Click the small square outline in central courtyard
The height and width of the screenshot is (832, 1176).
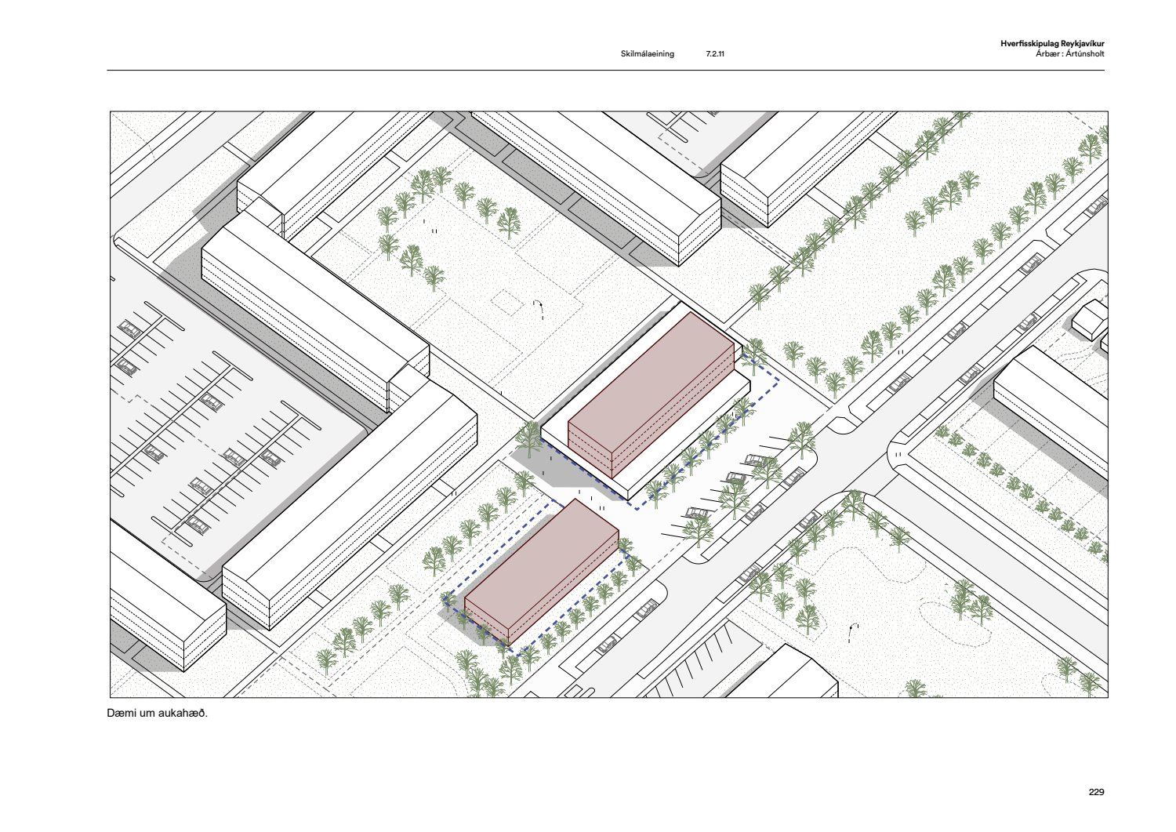pos(507,301)
